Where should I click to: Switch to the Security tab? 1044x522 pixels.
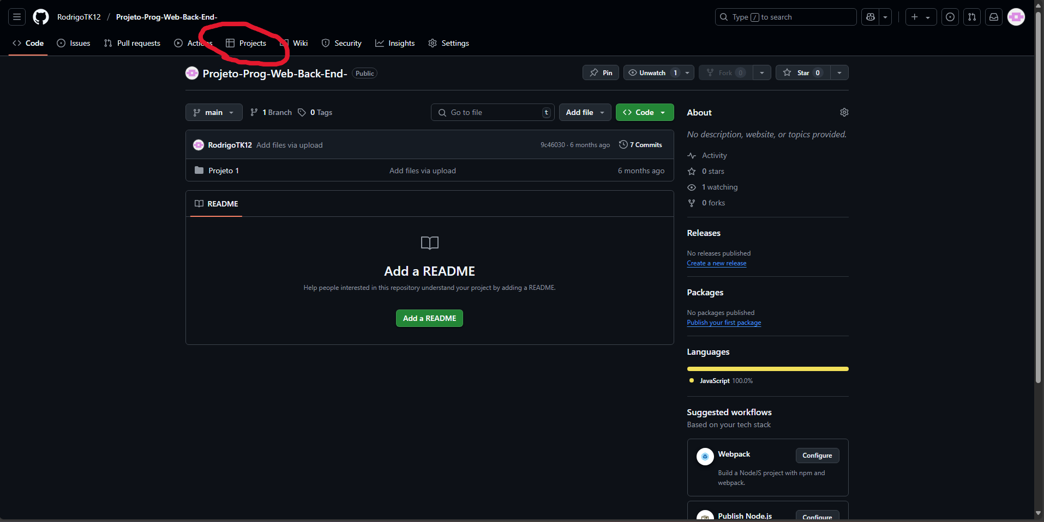coord(341,43)
